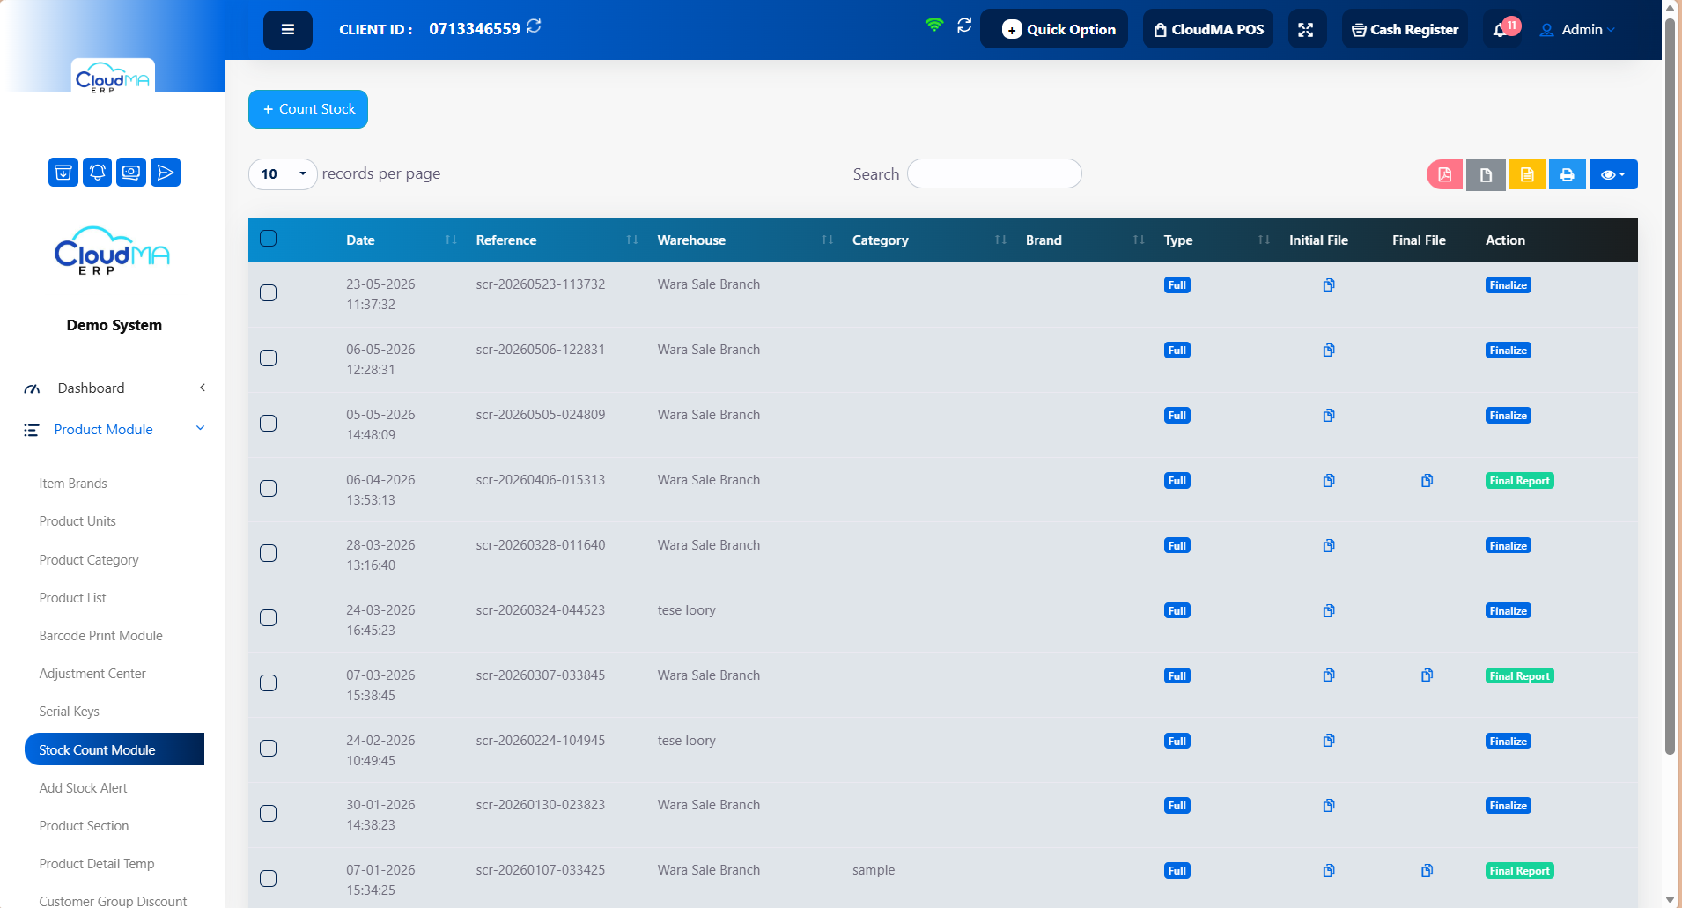Expand the Dashboard menu
Screen dimensions: 1682x908
[x=114, y=388]
